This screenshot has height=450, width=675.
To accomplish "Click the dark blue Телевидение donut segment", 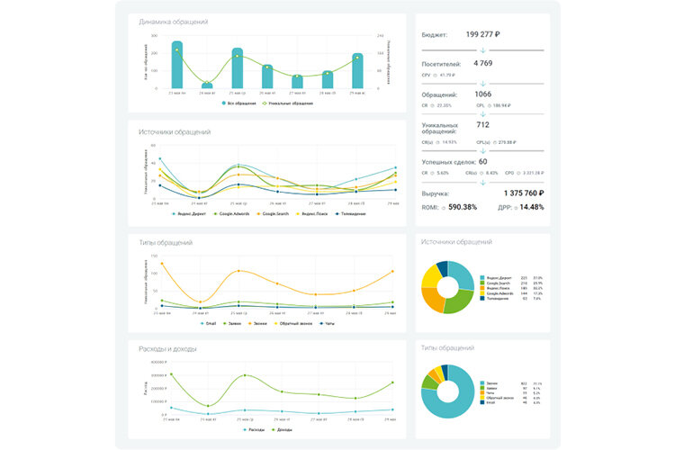I will 443,267.
